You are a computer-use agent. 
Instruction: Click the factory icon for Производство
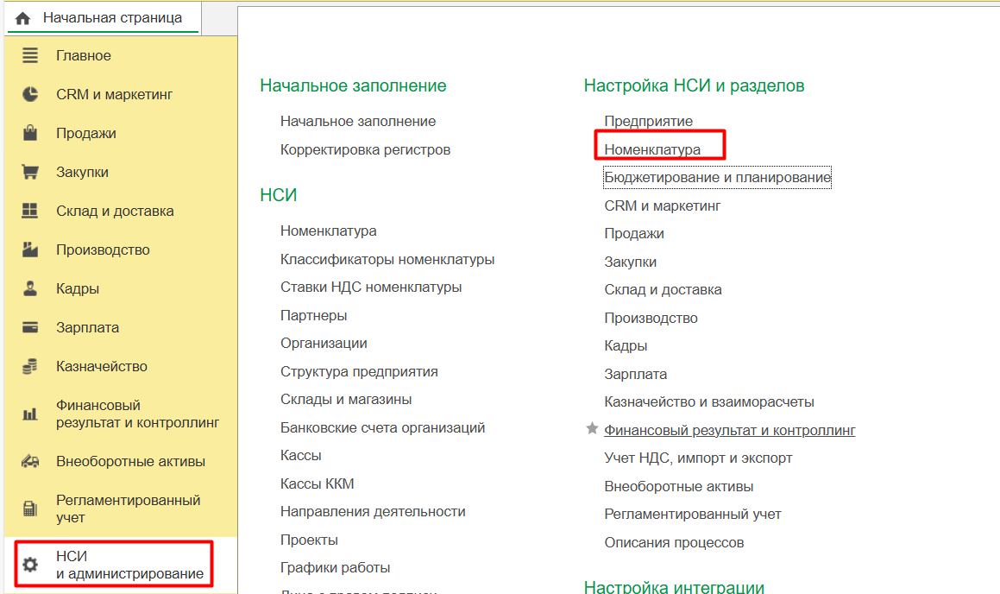[30, 250]
